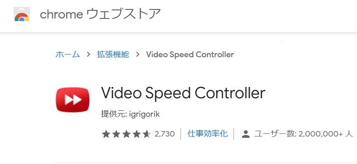
Task: Click the red fast-forward extension icon
Action: [x=73, y=100]
